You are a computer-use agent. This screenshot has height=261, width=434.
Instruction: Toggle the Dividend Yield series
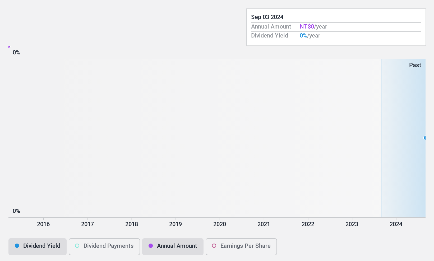pyautogui.click(x=38, y=247)
